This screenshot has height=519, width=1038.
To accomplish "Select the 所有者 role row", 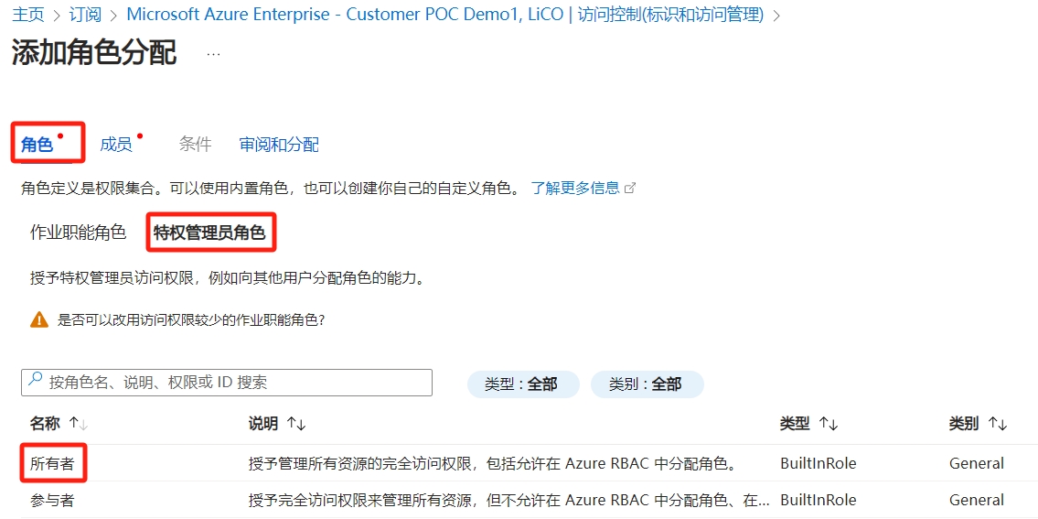I will click(51, 463).
